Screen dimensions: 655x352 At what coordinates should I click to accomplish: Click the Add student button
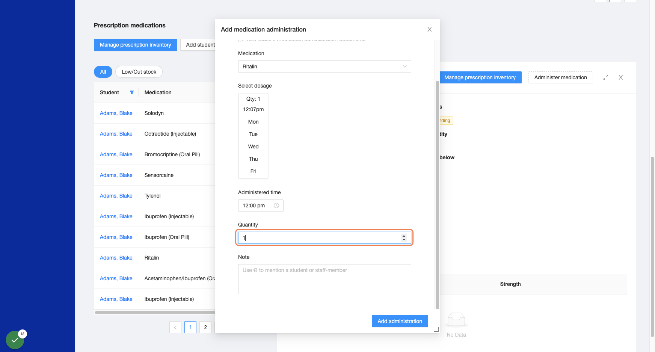click(x=198, y=45)
